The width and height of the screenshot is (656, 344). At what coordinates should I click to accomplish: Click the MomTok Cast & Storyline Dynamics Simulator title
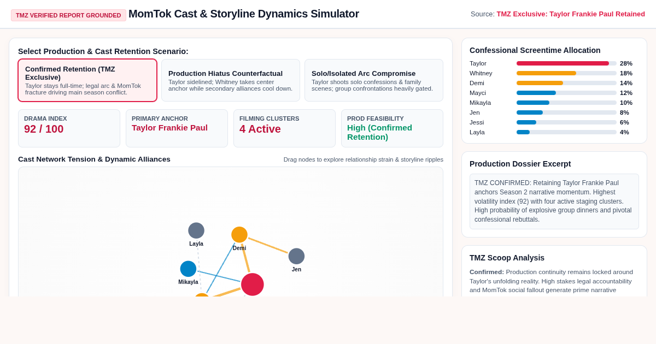click(x=244, y=14)
